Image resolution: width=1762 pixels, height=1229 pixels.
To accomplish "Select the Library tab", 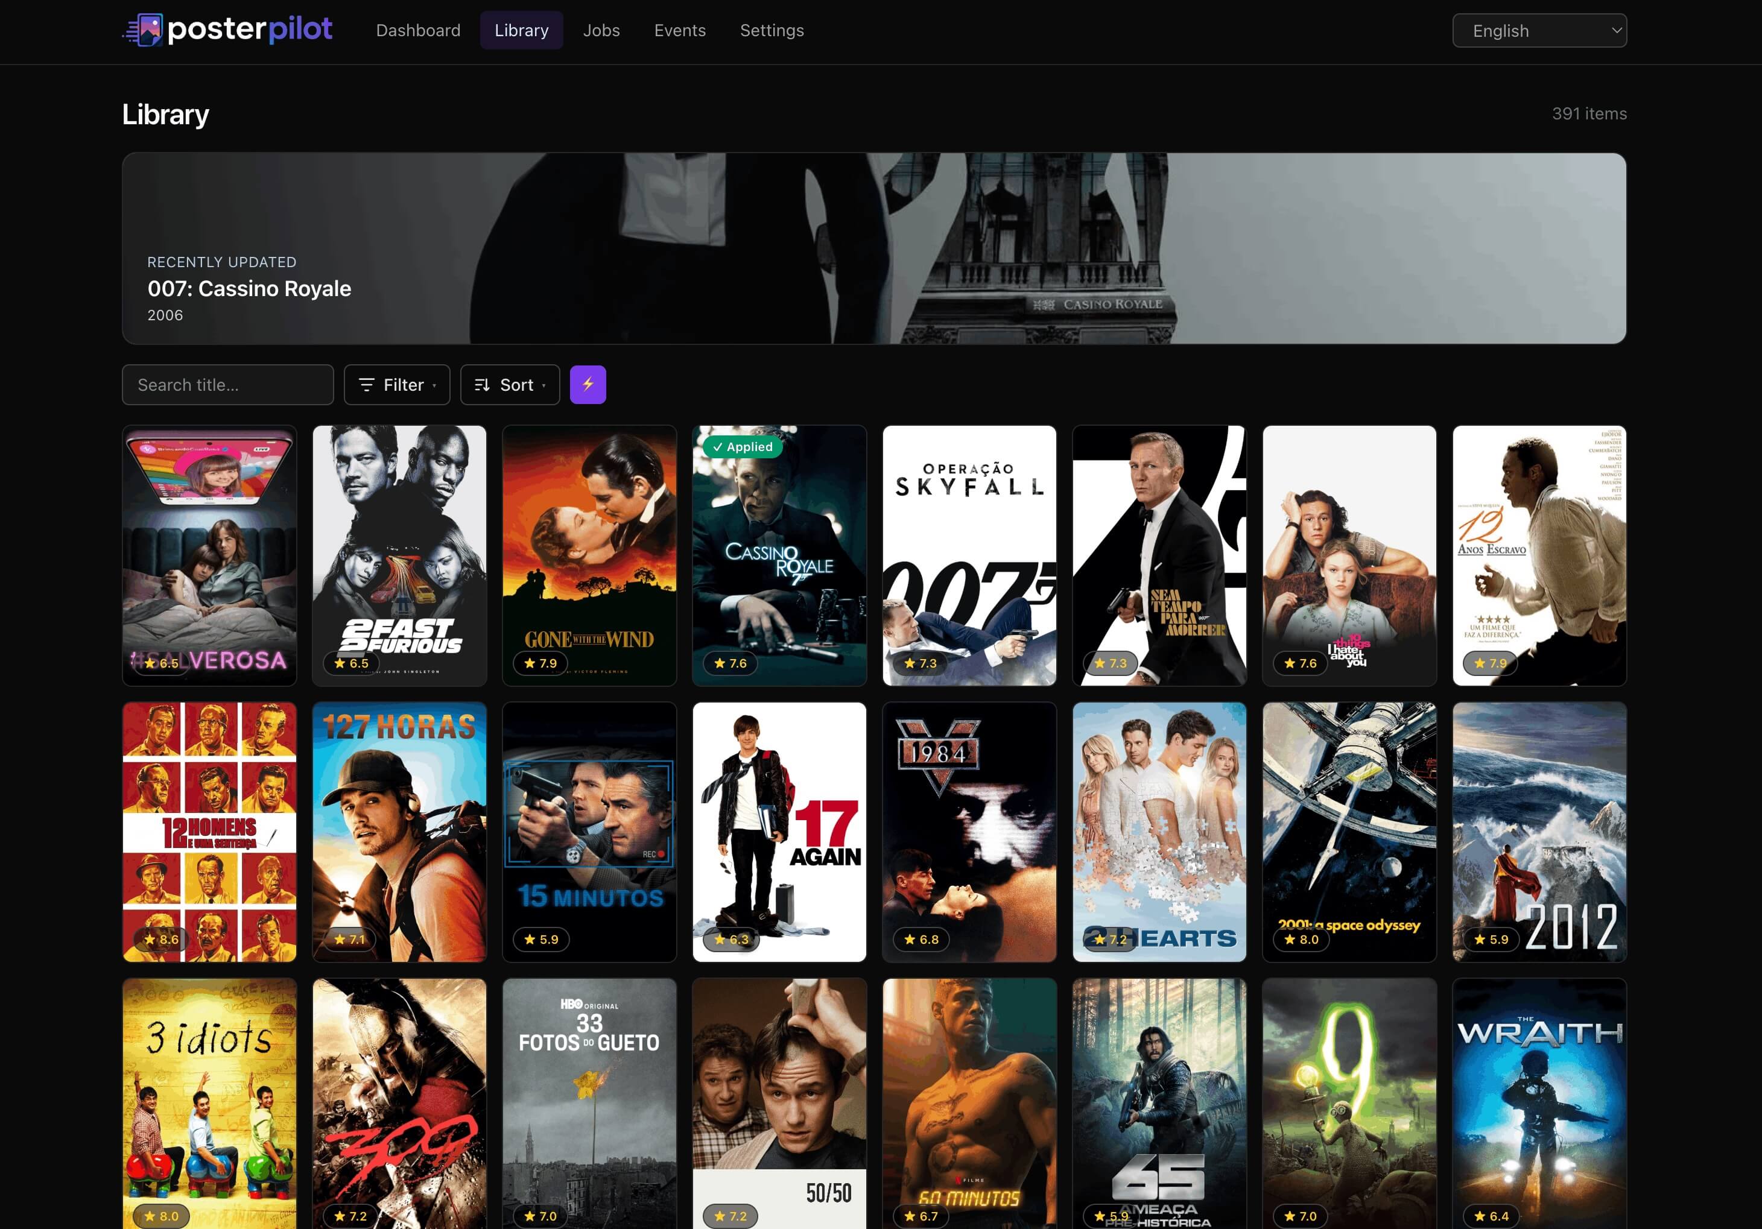I will tap(521, 30).
